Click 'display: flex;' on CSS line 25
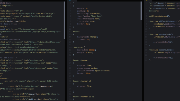Viewport: 180px width, 101px height. pyautogui.click(x=85, y=66)
